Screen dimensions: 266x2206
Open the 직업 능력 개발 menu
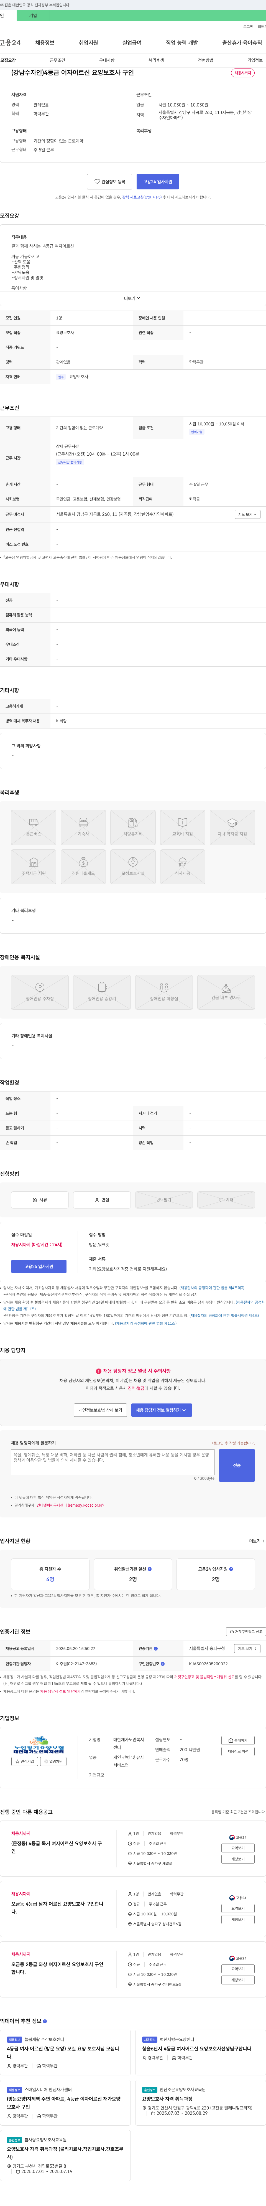tap(181, 43)
